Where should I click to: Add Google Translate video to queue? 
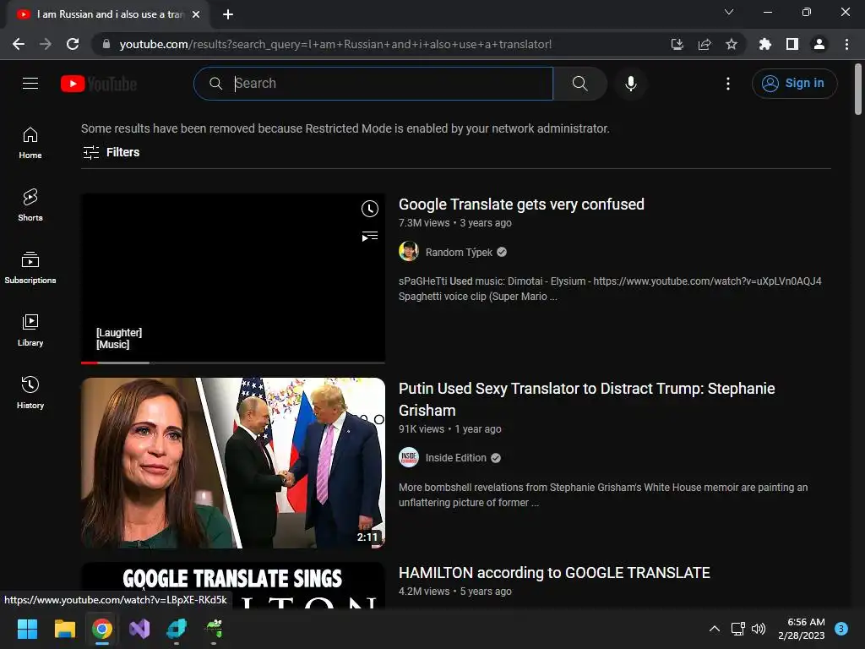[370, 237]
